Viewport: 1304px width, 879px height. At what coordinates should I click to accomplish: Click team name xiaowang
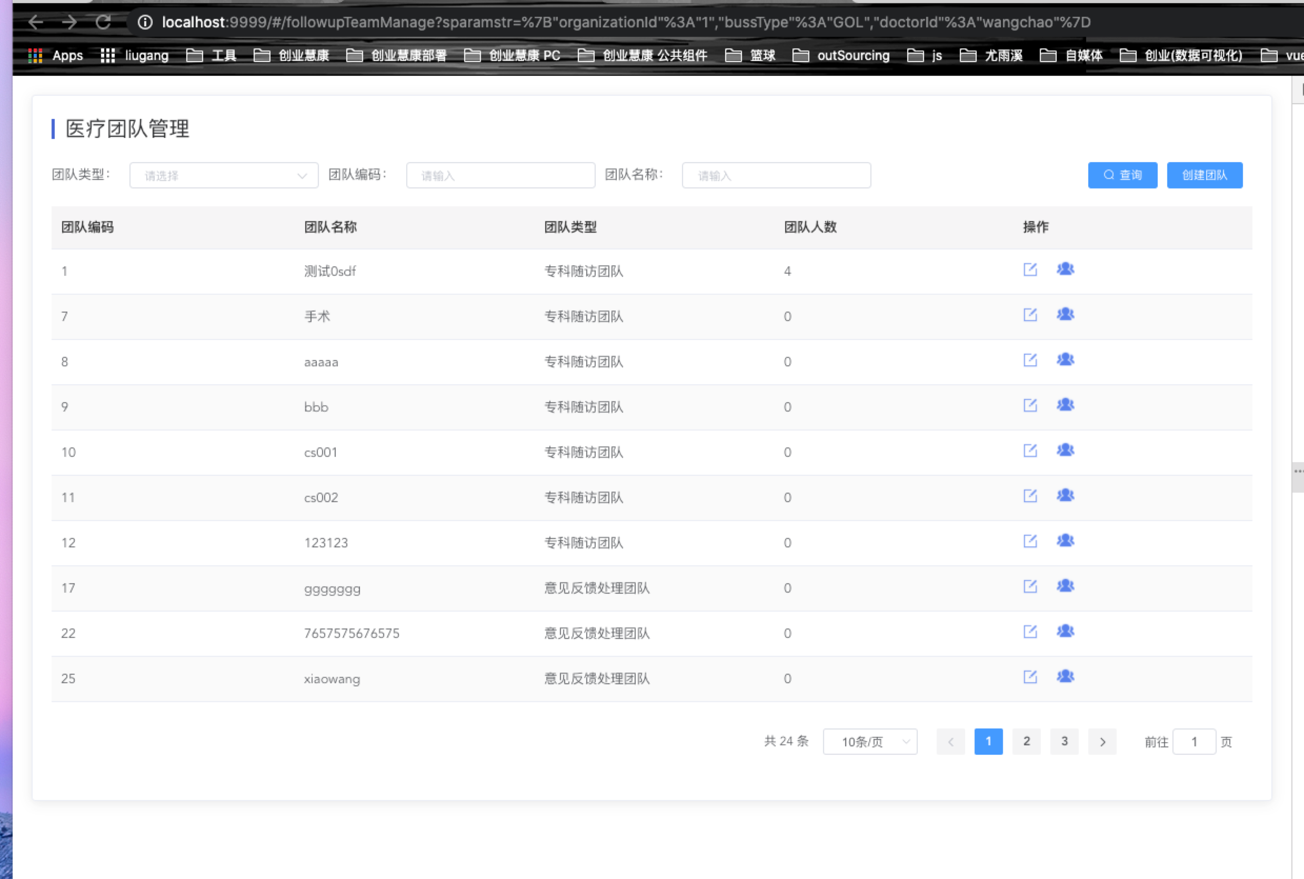pyautogui.click(x=332, y=679)
